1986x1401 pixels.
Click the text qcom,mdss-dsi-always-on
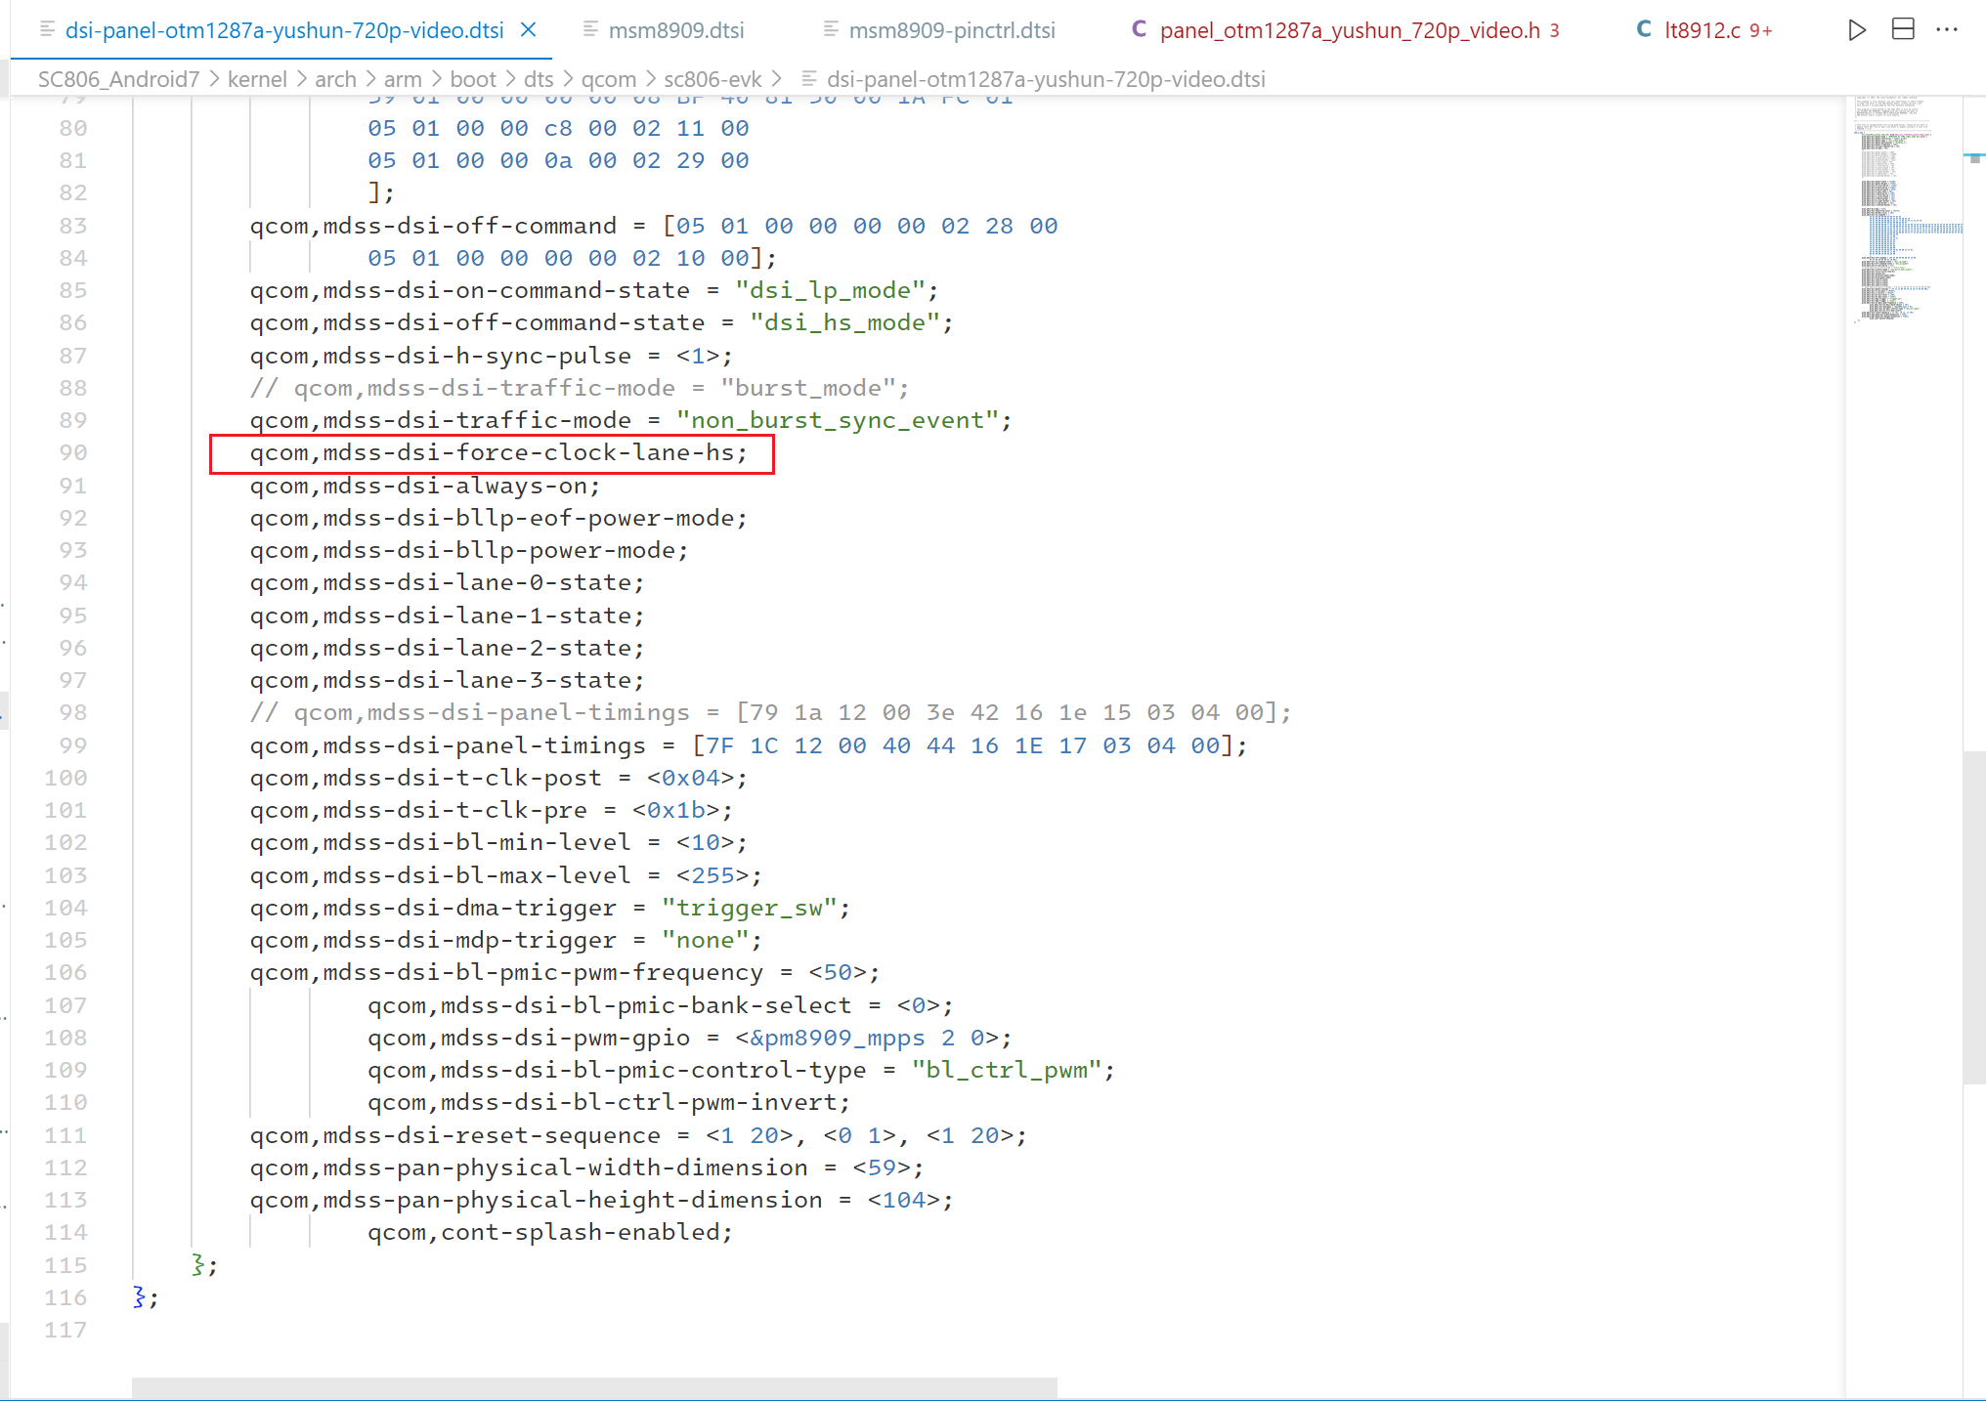(x=417, y=486)
